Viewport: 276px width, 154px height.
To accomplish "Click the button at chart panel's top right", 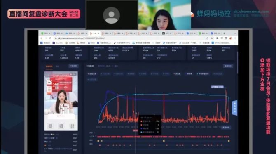I will (x=228, y=66).
